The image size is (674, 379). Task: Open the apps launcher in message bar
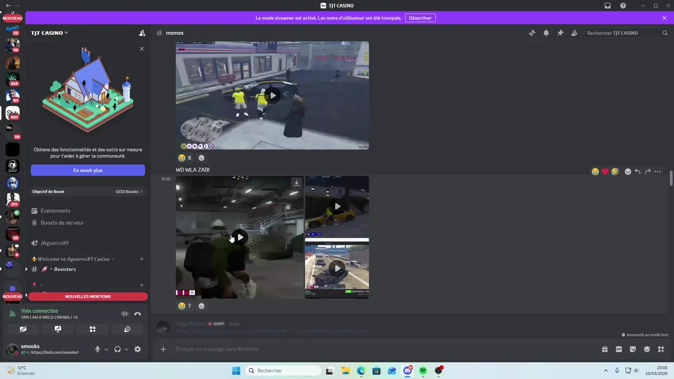[661, 349]
